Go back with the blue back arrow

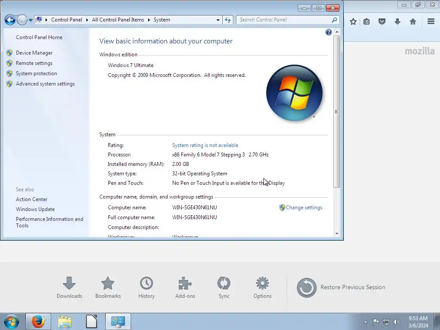(10, 20)
